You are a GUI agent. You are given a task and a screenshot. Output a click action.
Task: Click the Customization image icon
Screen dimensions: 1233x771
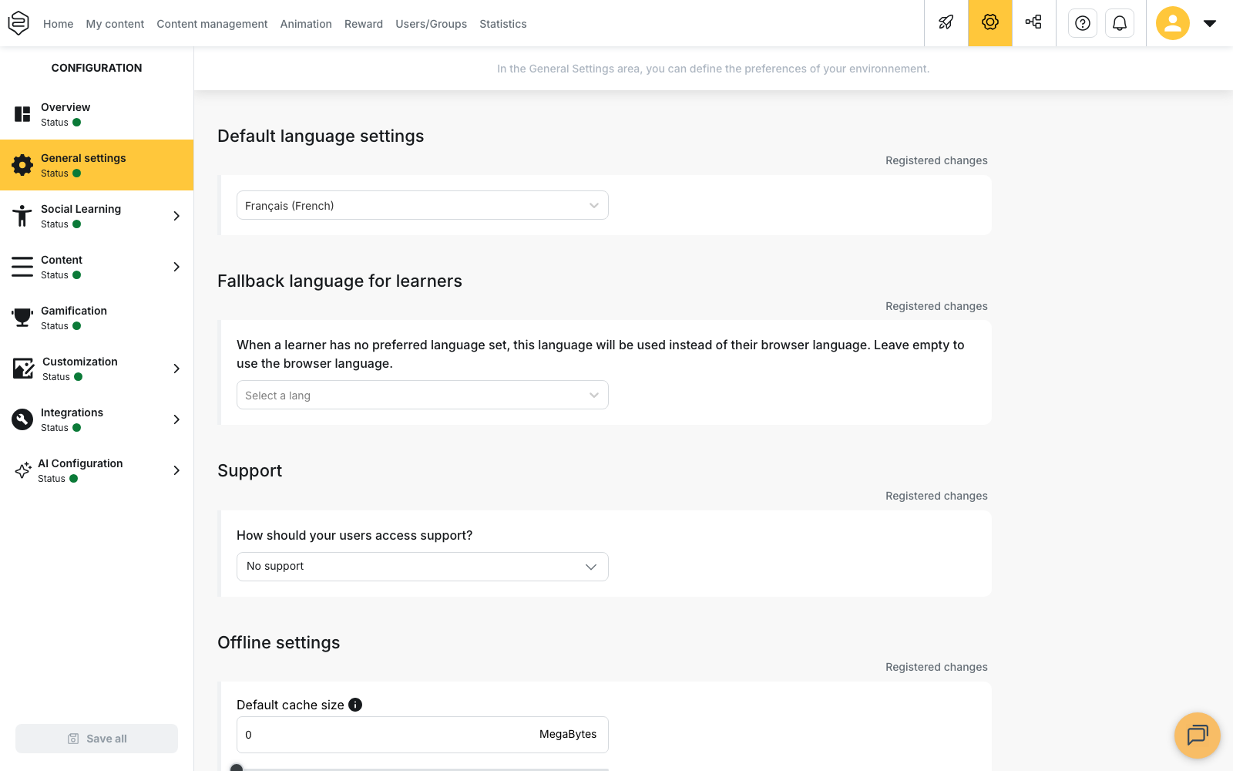pyautogui.click(x=23, y=369)
